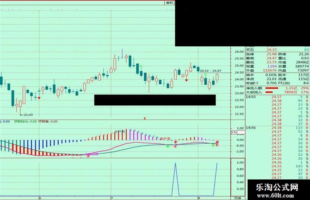Click the 外盘 value 116676
This screenshot has height=200, width=310.
pos(270,70)
